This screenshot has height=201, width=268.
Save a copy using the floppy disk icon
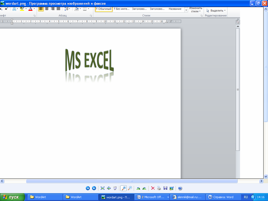click(x=165, y=188)
